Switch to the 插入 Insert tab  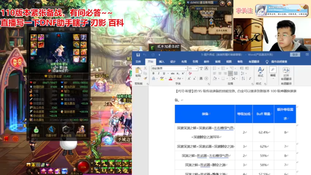pyautogui.click(x=162, y=62)
